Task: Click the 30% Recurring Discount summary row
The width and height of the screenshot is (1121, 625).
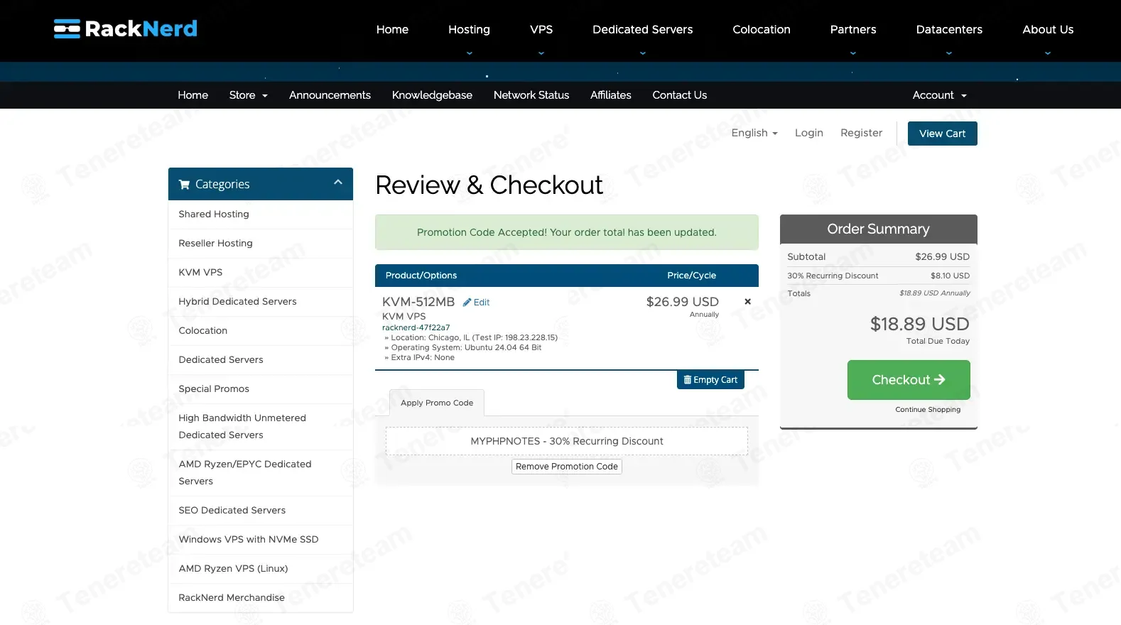Action: pos(878,276)
